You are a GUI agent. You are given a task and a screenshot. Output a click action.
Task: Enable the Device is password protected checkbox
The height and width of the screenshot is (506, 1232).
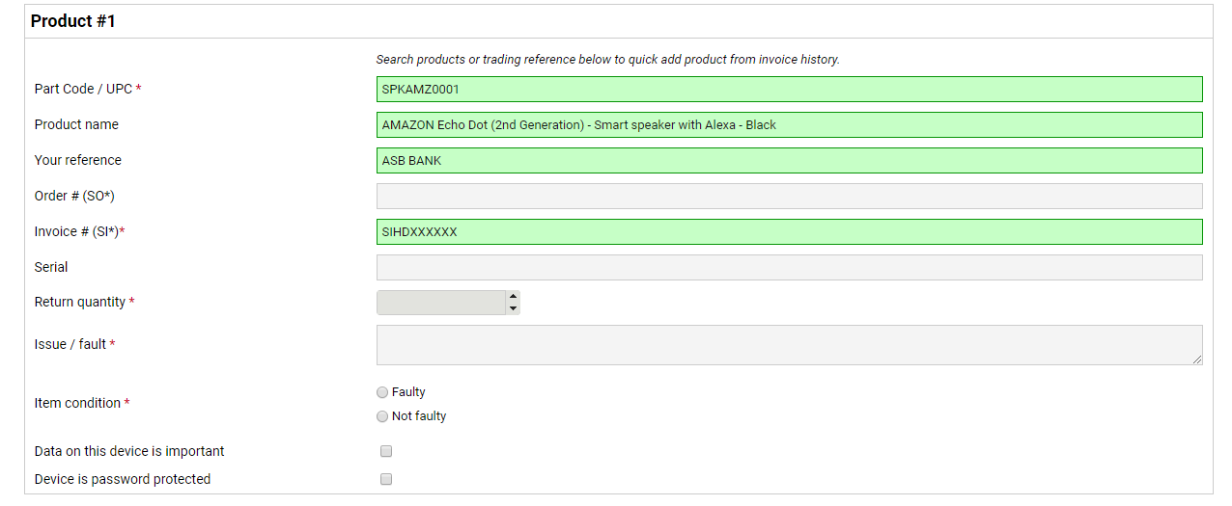(x=386, y=479)
